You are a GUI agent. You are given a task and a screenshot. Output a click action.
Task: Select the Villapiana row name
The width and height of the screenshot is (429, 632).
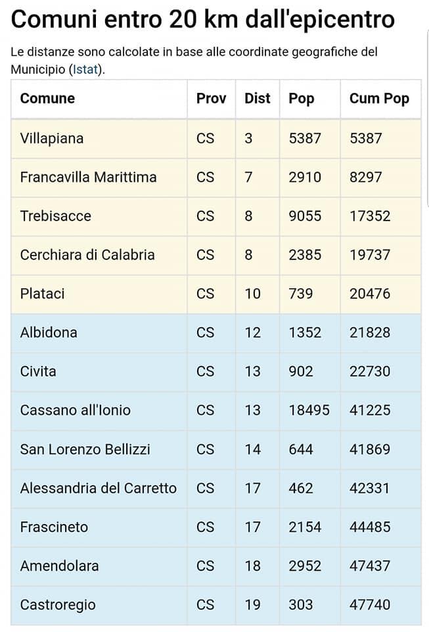[x=52, y=138]
